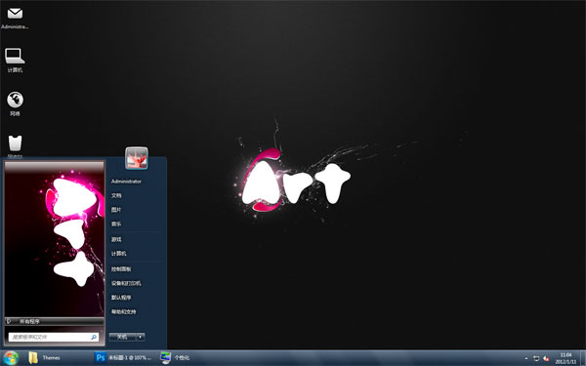Open 游戏 in the Start menu
The width and height of the screenshot is (586, 366).
(x=116, y=239)
